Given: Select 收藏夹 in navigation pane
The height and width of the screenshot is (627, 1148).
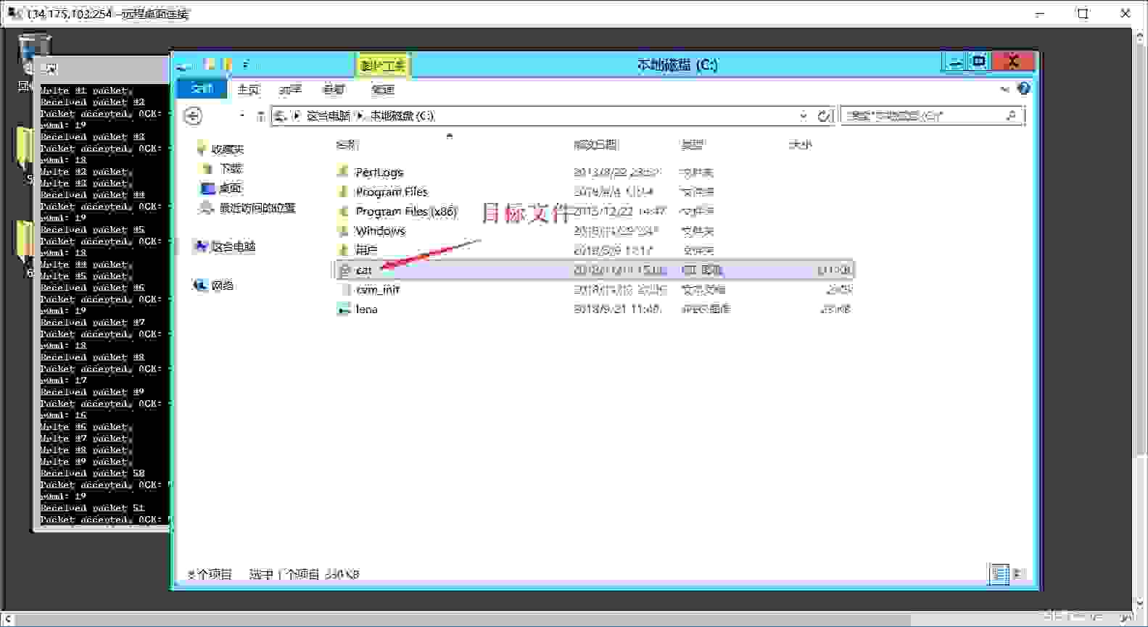Looking at the screenshot, I should [227, 149].
